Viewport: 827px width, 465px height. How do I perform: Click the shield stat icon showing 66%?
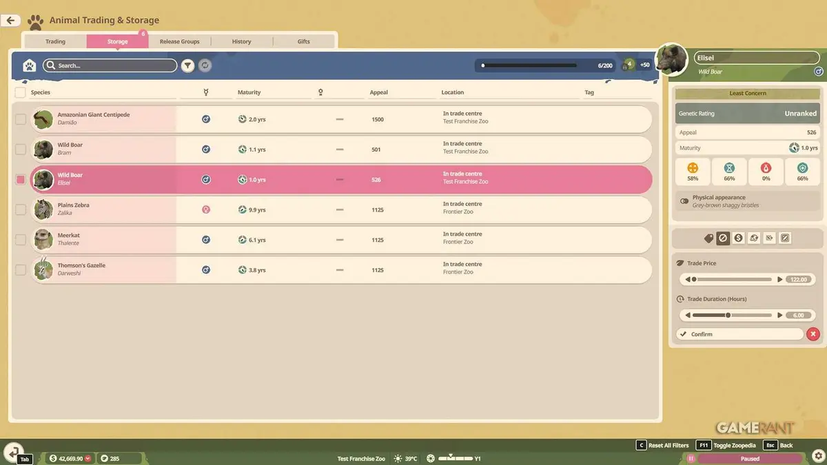(x=802, y=167)
